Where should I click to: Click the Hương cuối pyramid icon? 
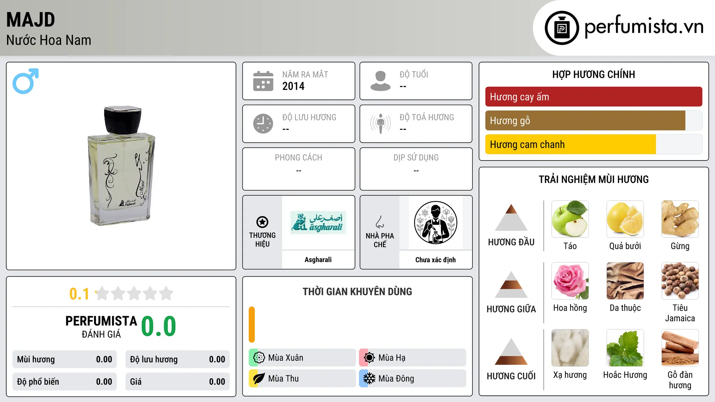click(511, 351)
